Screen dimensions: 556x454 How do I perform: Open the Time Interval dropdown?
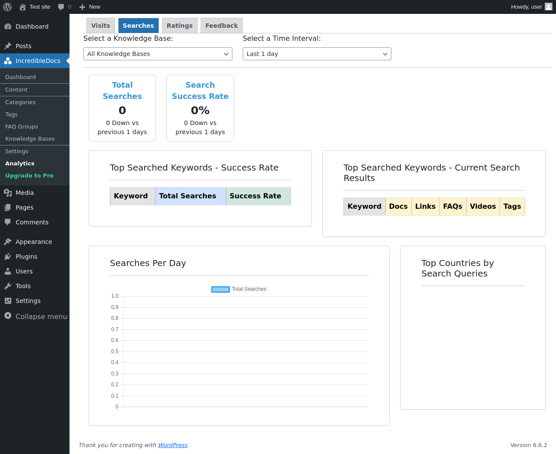click(317, 54)
